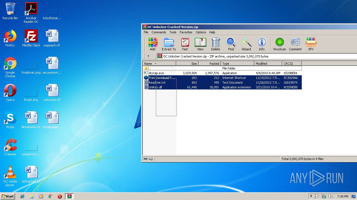Viewport: 357px width, 200px height.
Task: Click the Windows Start button
Action: [8, 196]
